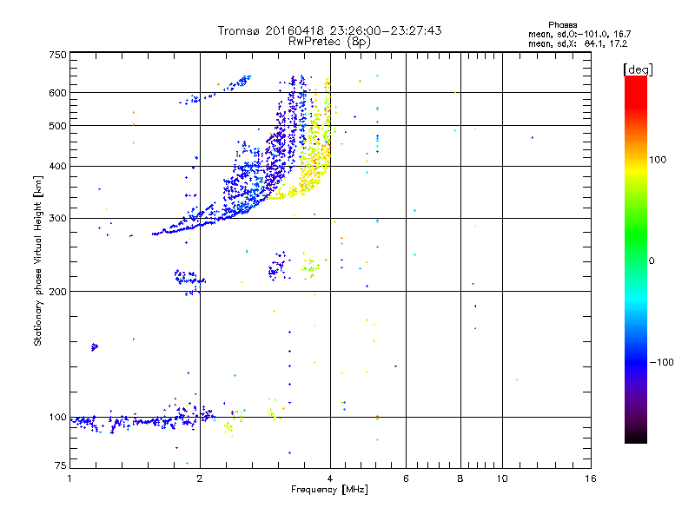Click the y-axis tick label '600'
695x521 pixels.
point(57,93)
